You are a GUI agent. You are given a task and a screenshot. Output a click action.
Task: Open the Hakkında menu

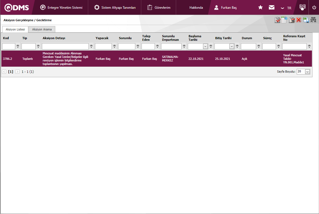click(x=196, y=8)
